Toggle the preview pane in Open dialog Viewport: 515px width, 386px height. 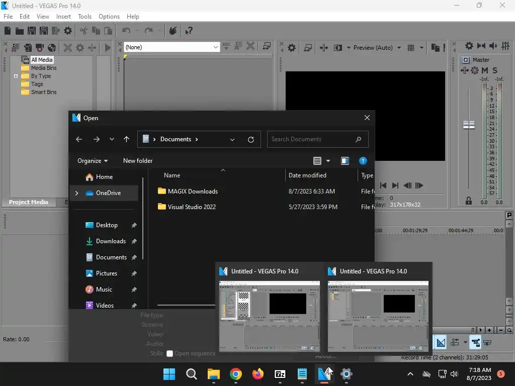pos(345,161)
